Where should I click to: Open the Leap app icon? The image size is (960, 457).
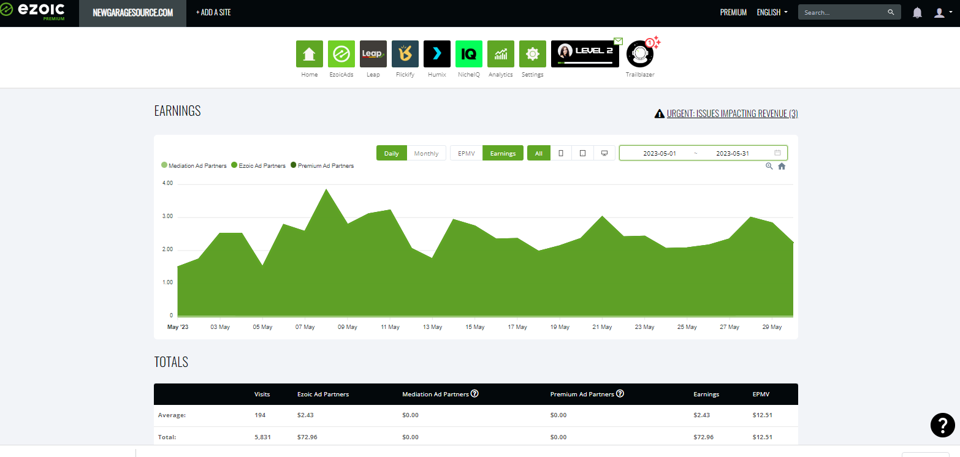coord(373,54)
